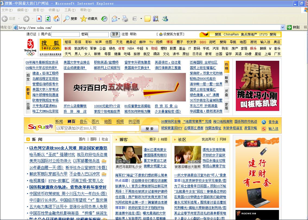Image resolution: width=308 pixels, height=220 pixels.
Task: Click Beijing 2008 Olympic logo
Action: pyautogui.click(x=30, y=47)
